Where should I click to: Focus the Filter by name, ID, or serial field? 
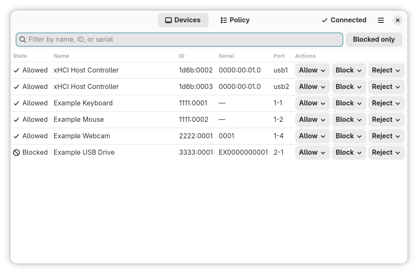pos(179,39)
